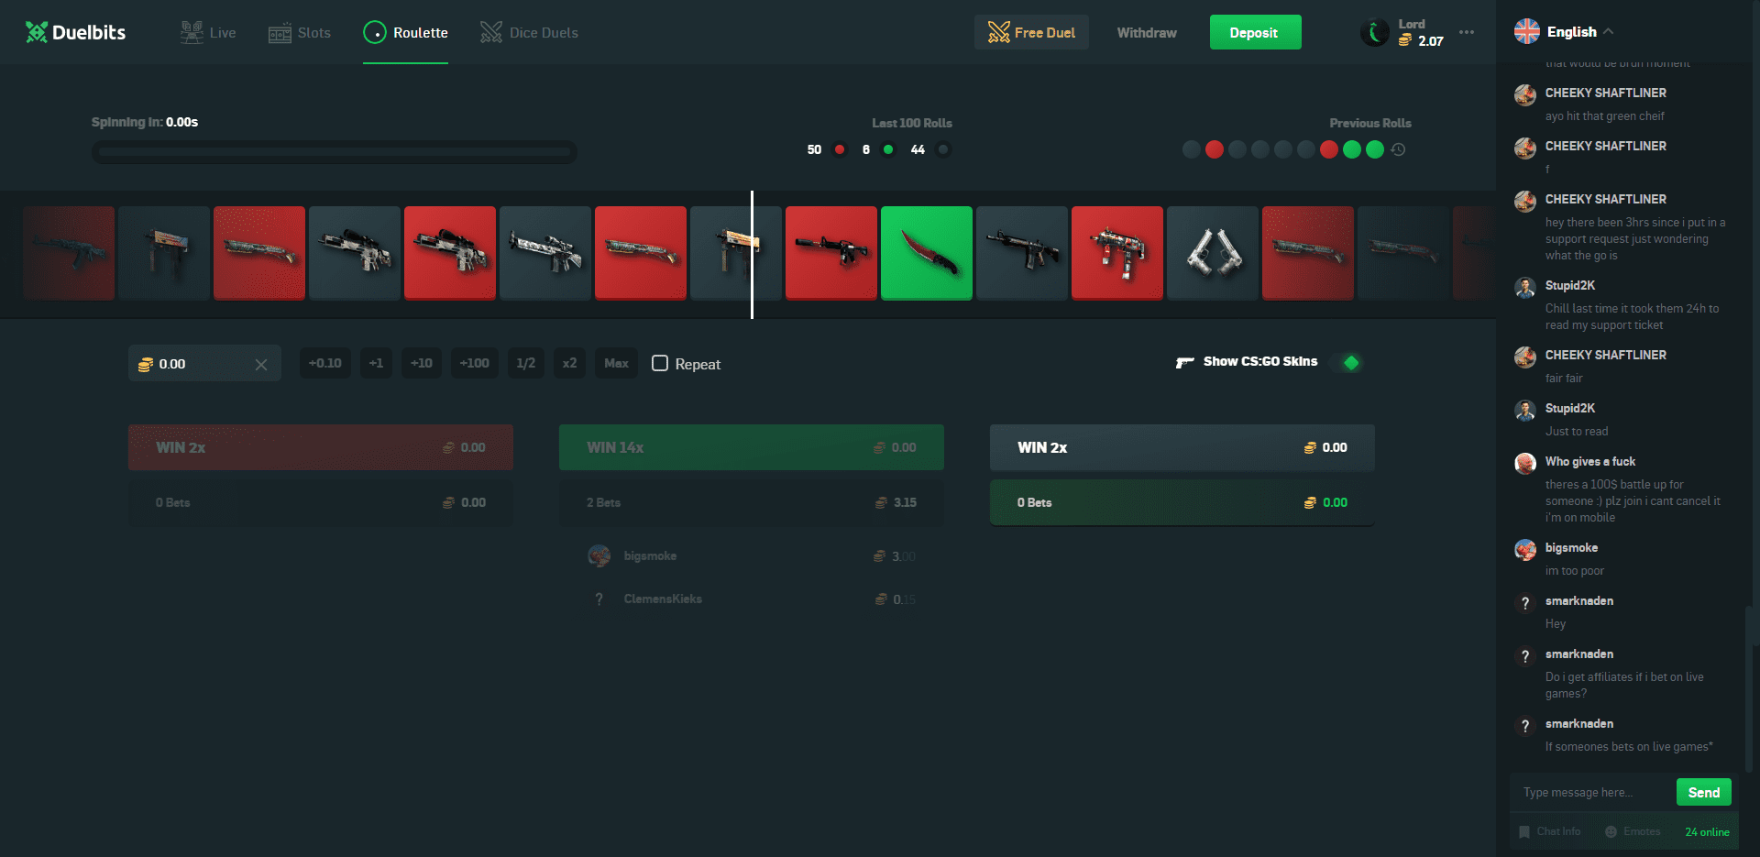The width and height of the screenshot is (1760, 857).
Task: Click the red dot in Last 100 Rolls
Action: (x=840, y=149)
